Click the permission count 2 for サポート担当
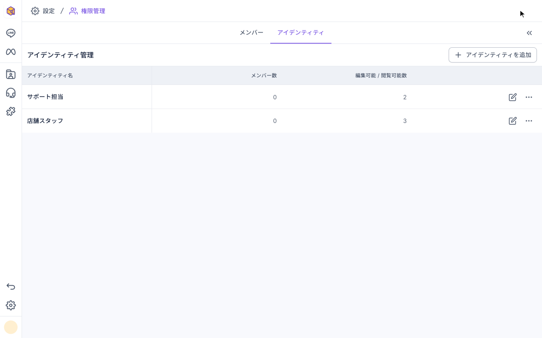This screenshot has width=542, height=338. [405, 97]
